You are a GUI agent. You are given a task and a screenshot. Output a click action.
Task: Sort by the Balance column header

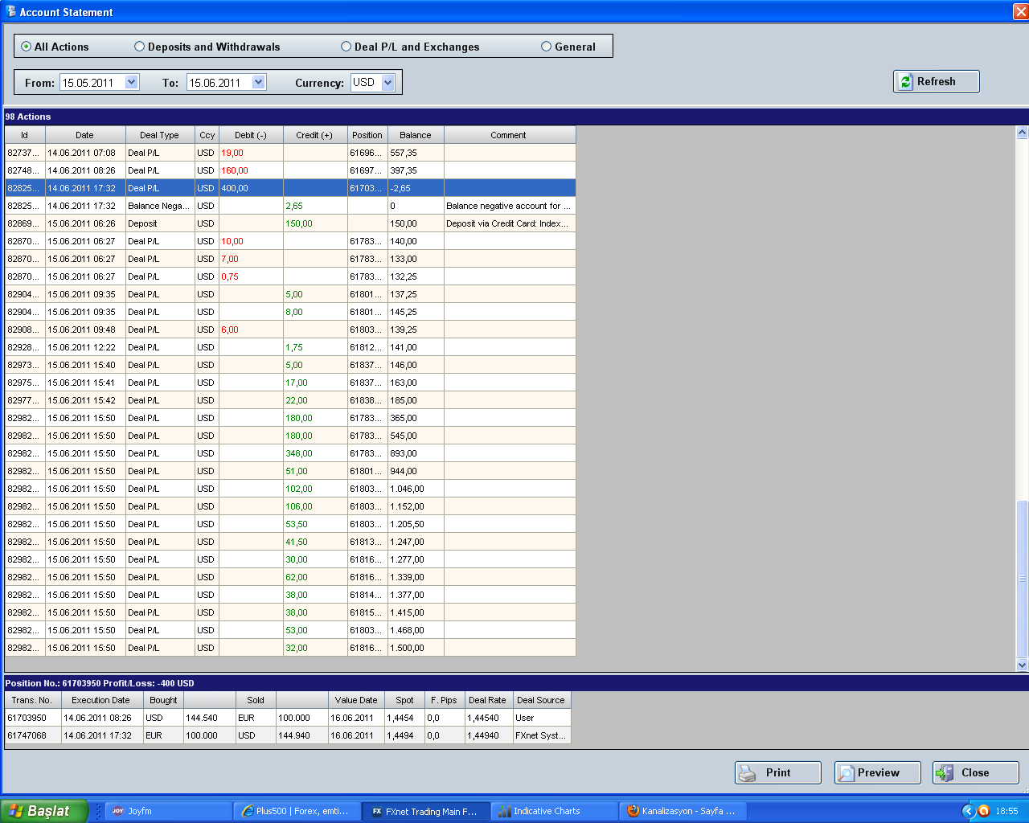click(416, 135)
